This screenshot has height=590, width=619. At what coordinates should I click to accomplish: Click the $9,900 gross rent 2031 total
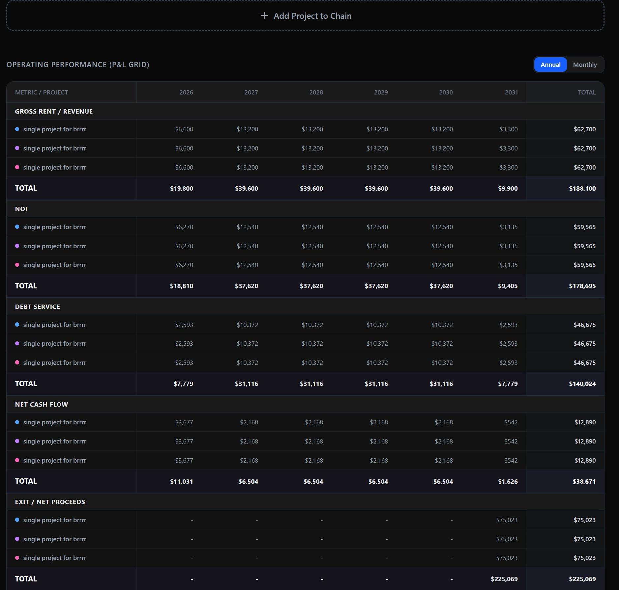tap(508, 188)
